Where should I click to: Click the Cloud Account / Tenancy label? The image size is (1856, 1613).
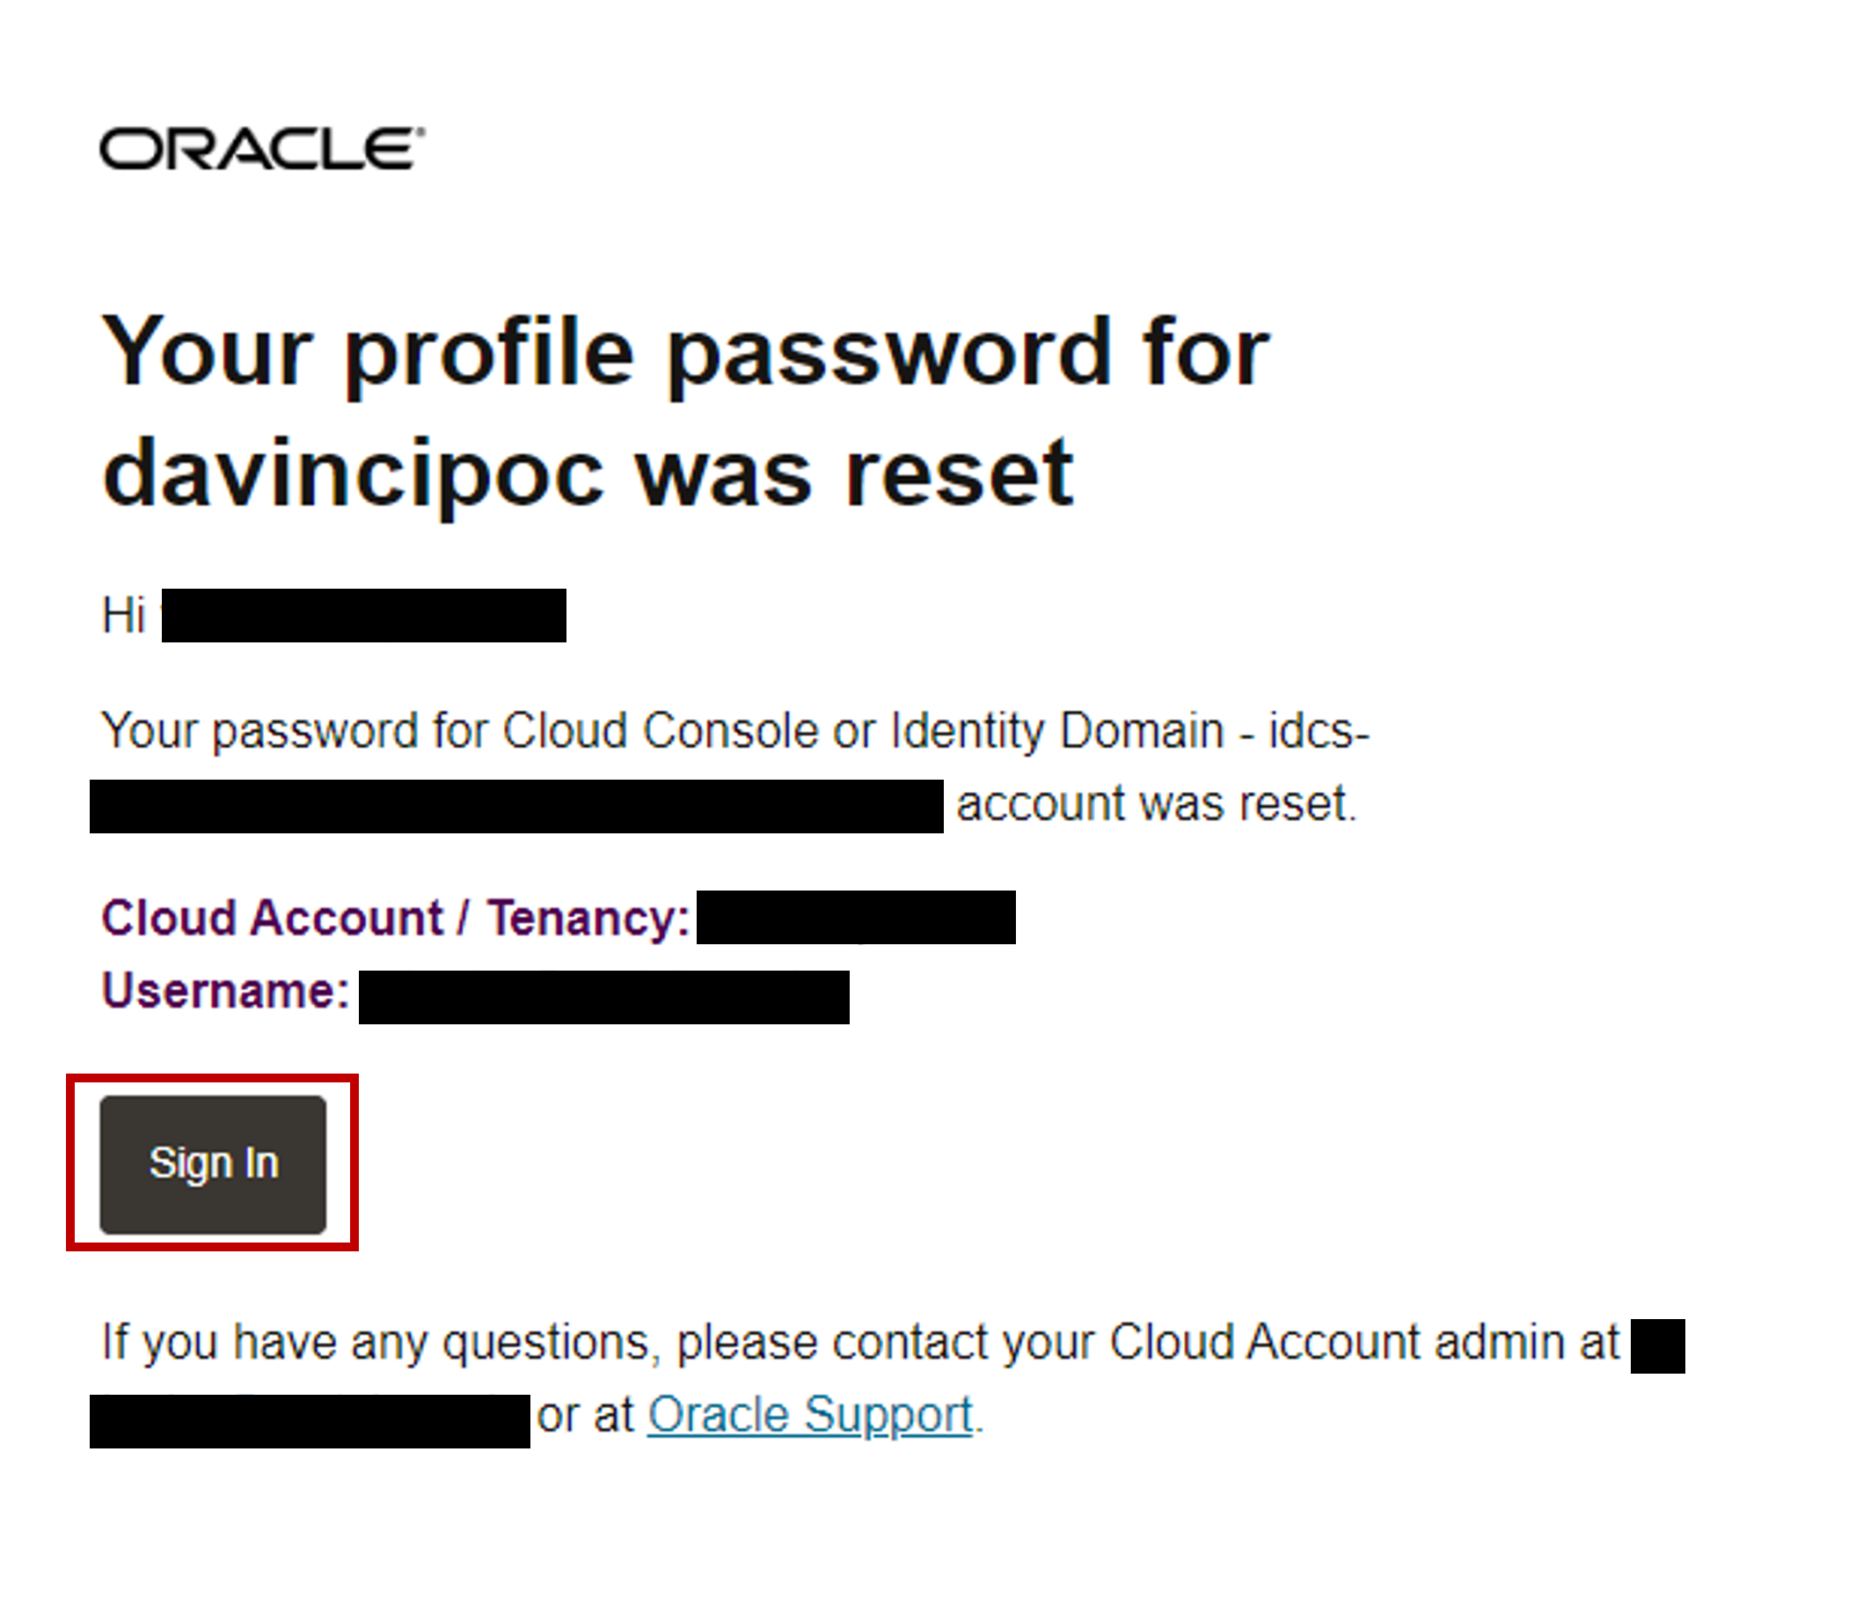(396, 918)
